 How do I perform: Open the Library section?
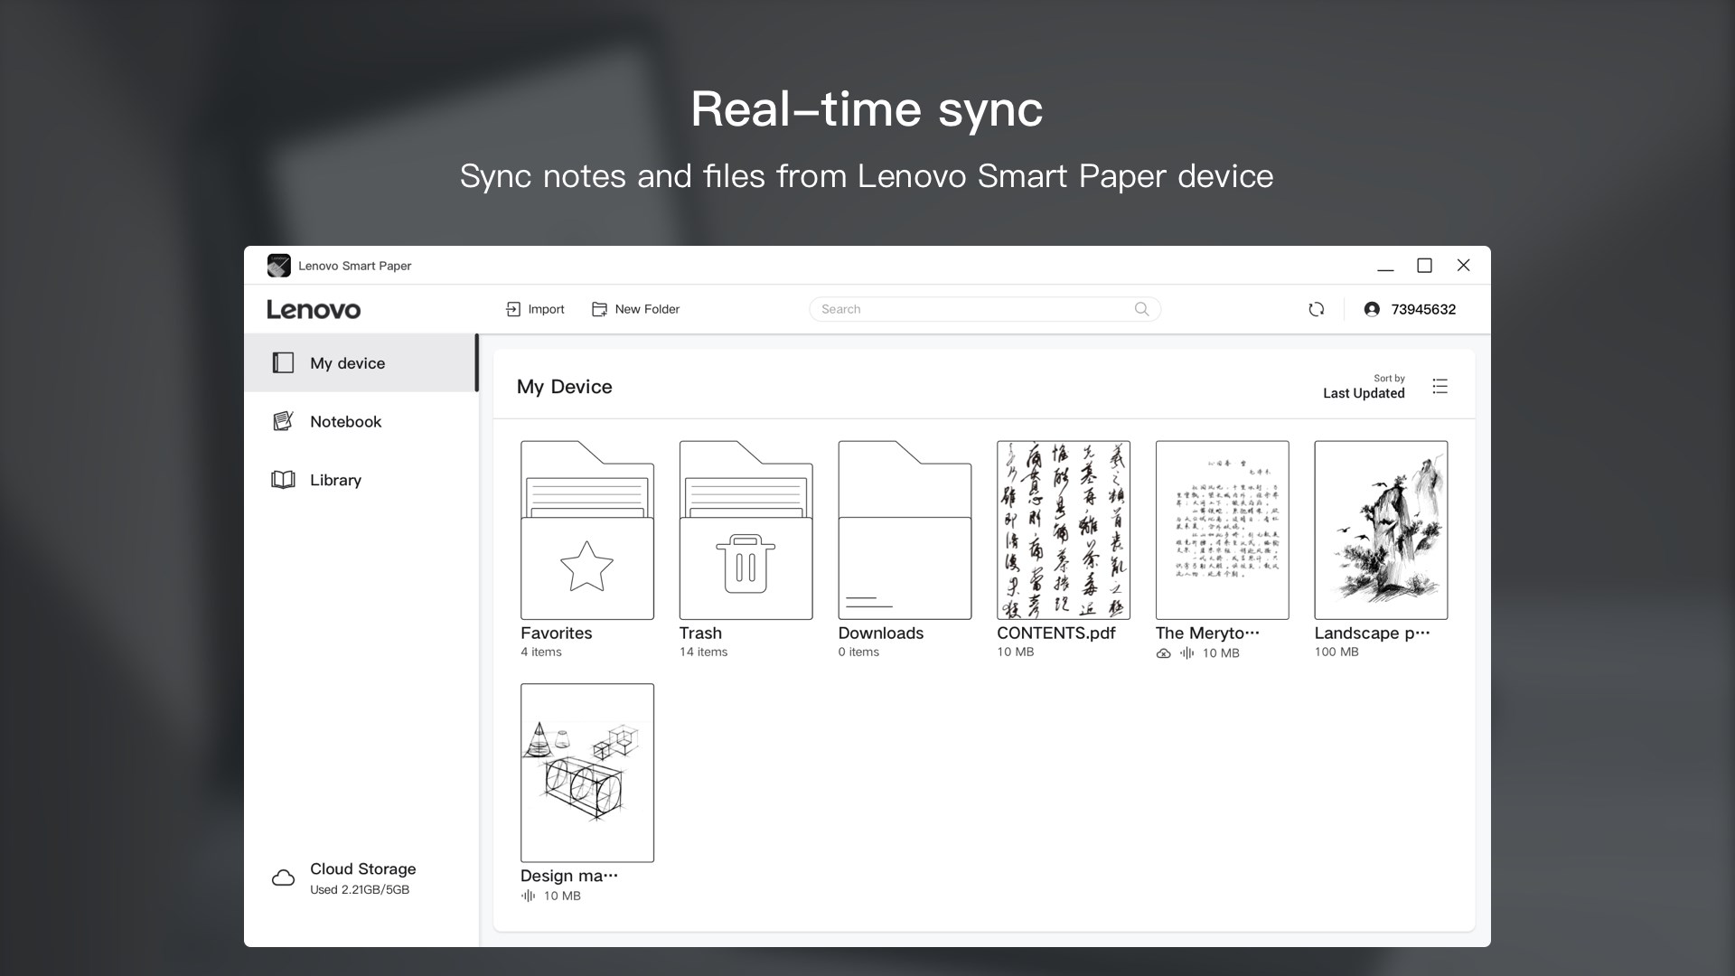click(x=334, y=480)
